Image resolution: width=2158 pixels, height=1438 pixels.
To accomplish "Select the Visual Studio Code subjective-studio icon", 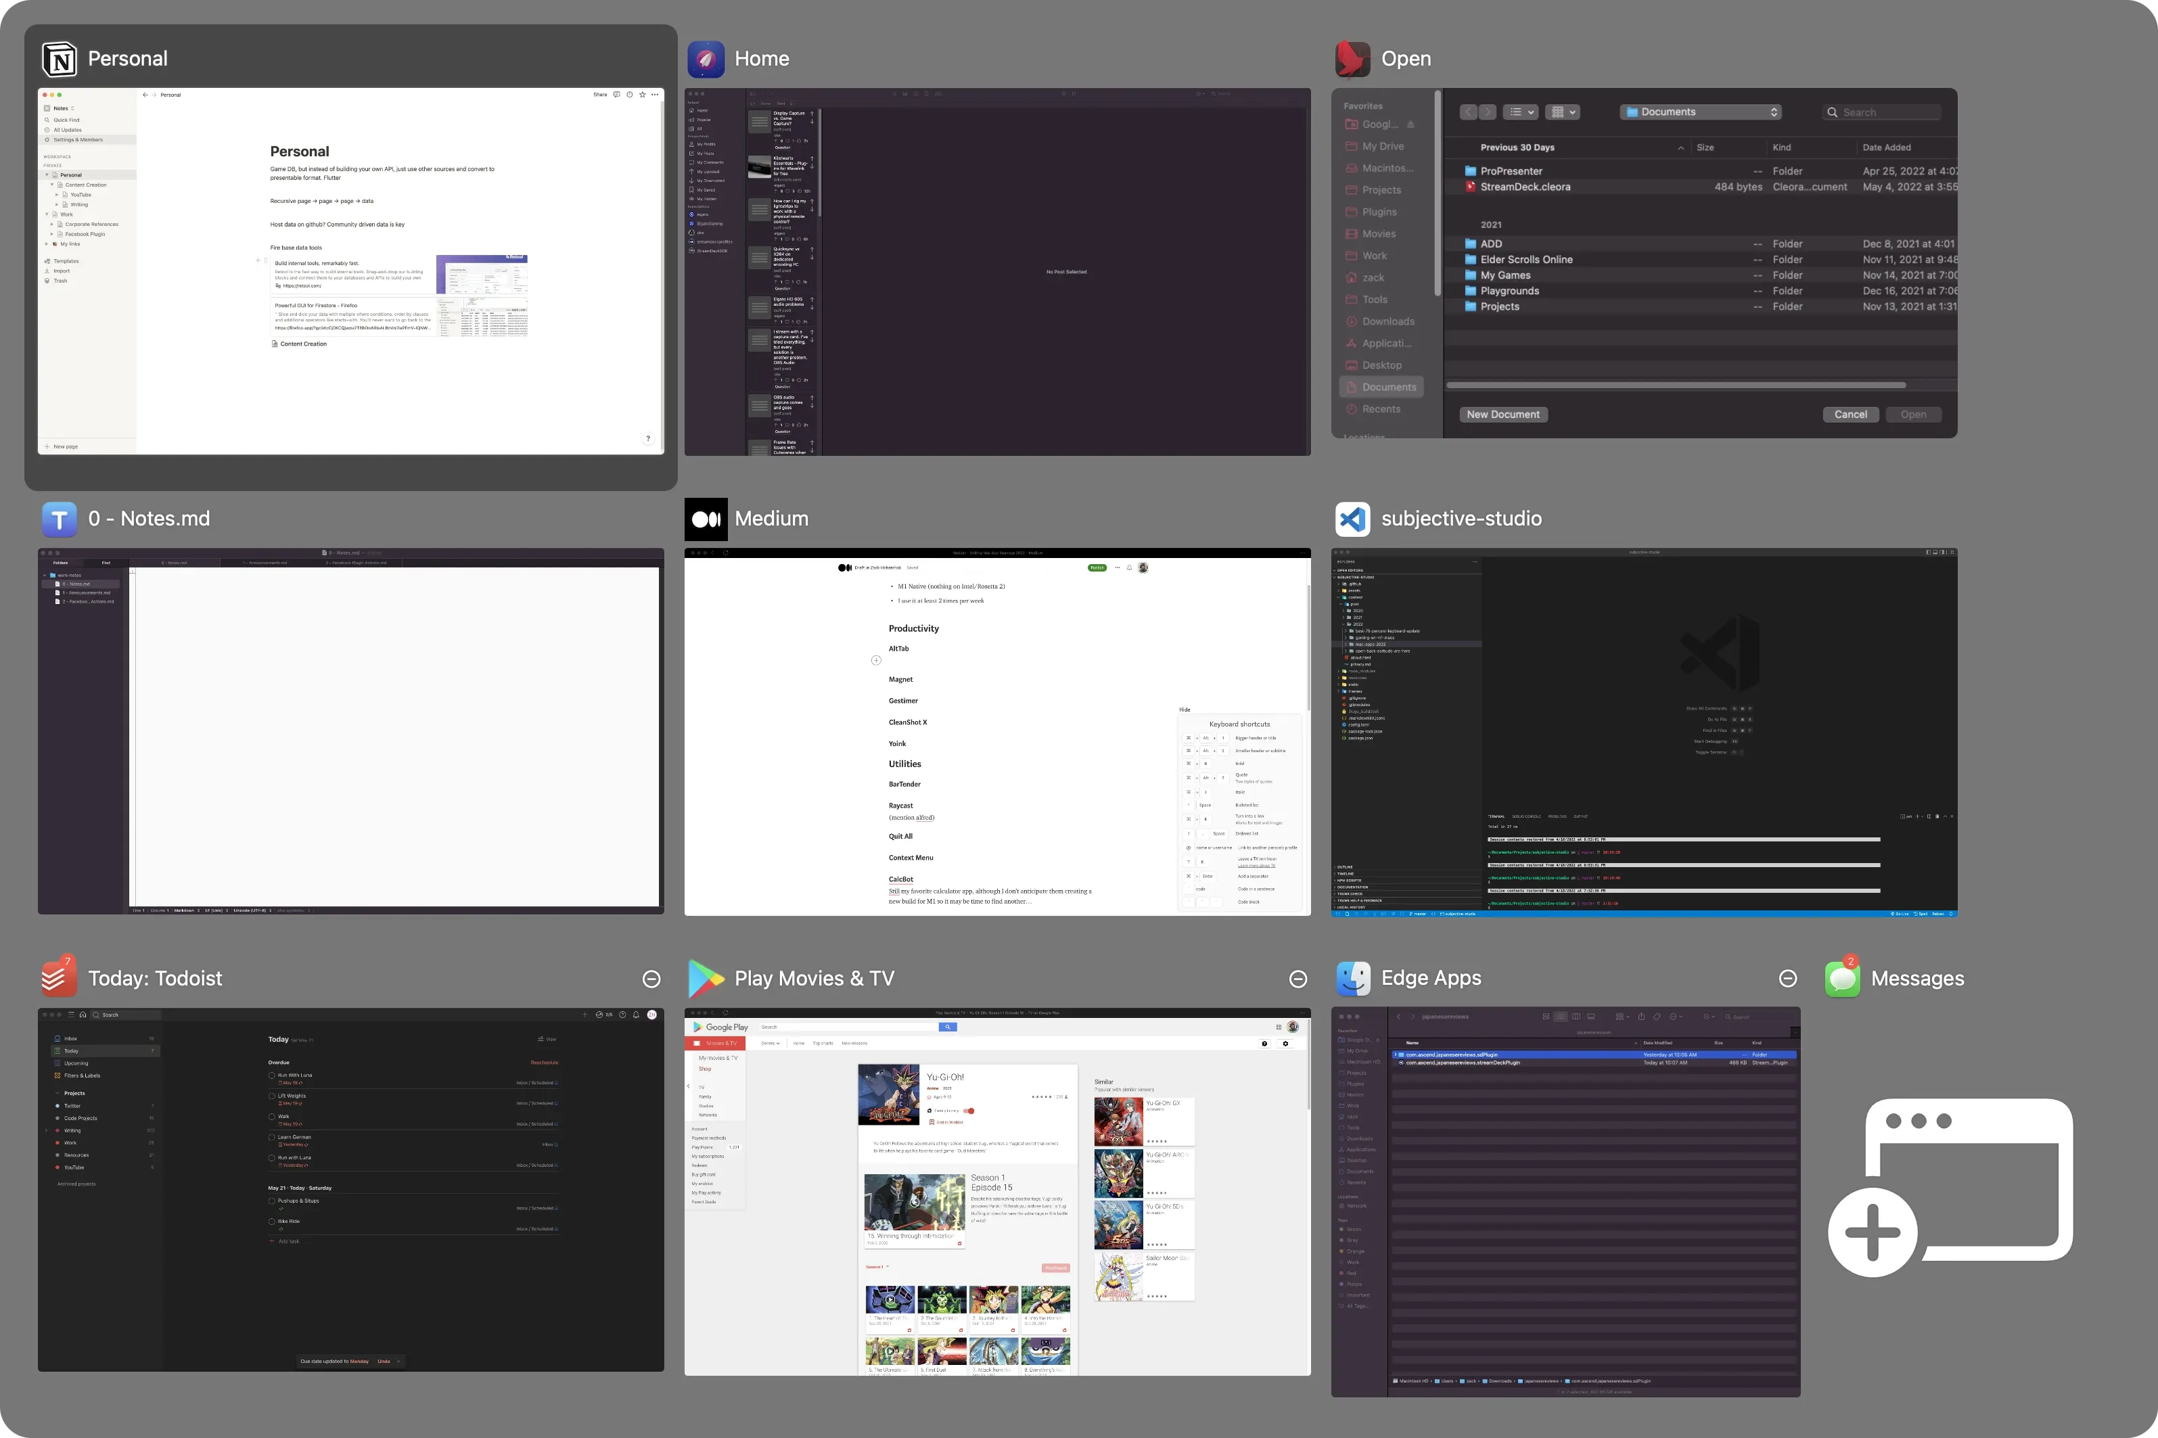I will 1353,519.
